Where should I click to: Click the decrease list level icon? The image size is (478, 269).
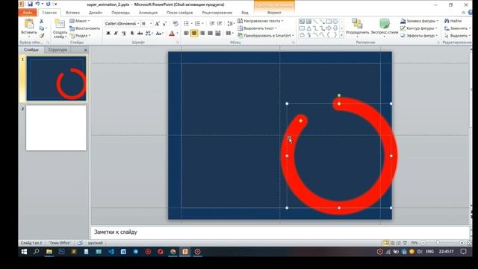pyautogui.click(x=212, y=23)
